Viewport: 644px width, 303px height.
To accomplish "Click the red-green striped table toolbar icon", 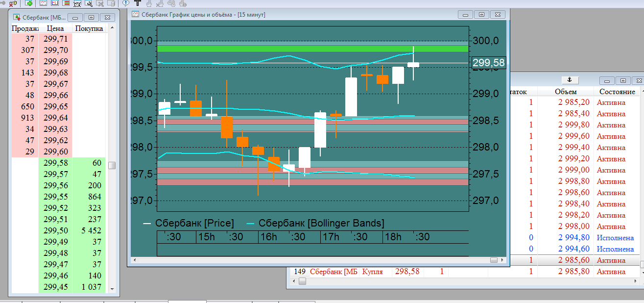I will [66, 3].
